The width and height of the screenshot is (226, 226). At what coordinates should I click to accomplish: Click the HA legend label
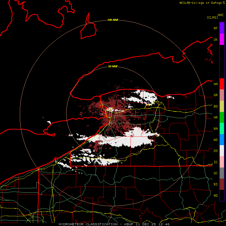215,84
